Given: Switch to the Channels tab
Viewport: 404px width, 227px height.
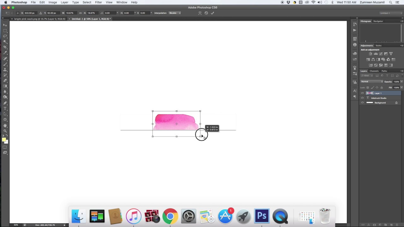Looking at the screenshot, I should click(374, 71).
